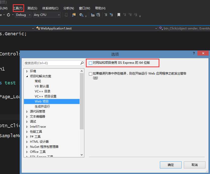This screenshot has width=210, height=174.
Task: Expand the NuGet 程序包管理器 node
Action: pos(27,147)
